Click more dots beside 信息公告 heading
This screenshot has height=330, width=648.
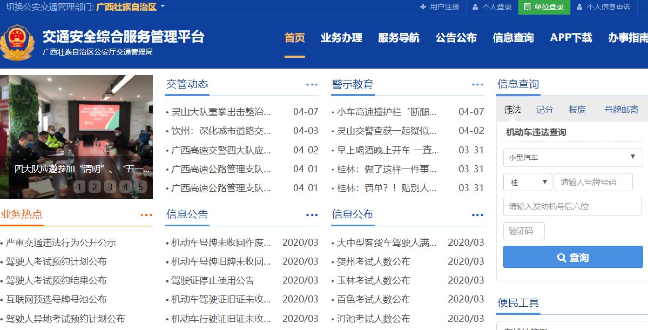coord(312,215)
